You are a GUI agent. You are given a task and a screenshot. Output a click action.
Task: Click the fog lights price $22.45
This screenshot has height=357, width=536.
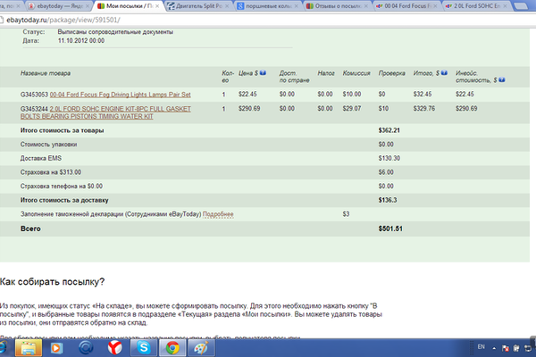pyautogui.click(x=247, y=94)
